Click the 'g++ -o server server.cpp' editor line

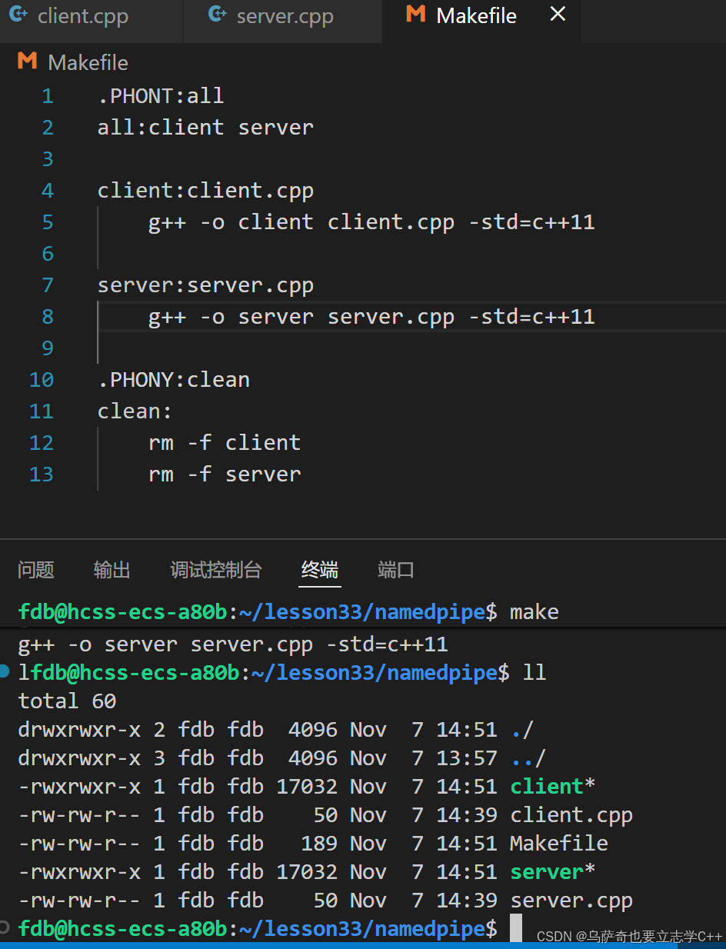tap(371, 317)
